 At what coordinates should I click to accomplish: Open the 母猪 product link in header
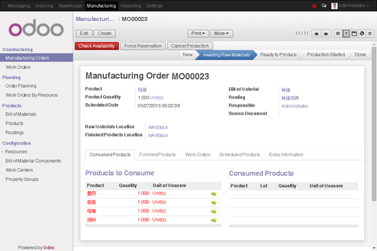[x=142, y=90]
